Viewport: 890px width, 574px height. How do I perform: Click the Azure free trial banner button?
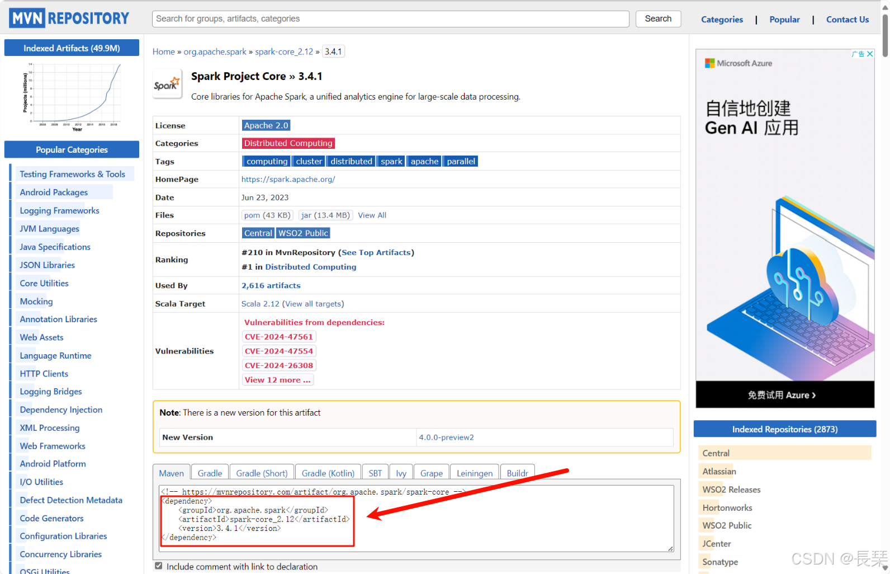tap(785, 395)
